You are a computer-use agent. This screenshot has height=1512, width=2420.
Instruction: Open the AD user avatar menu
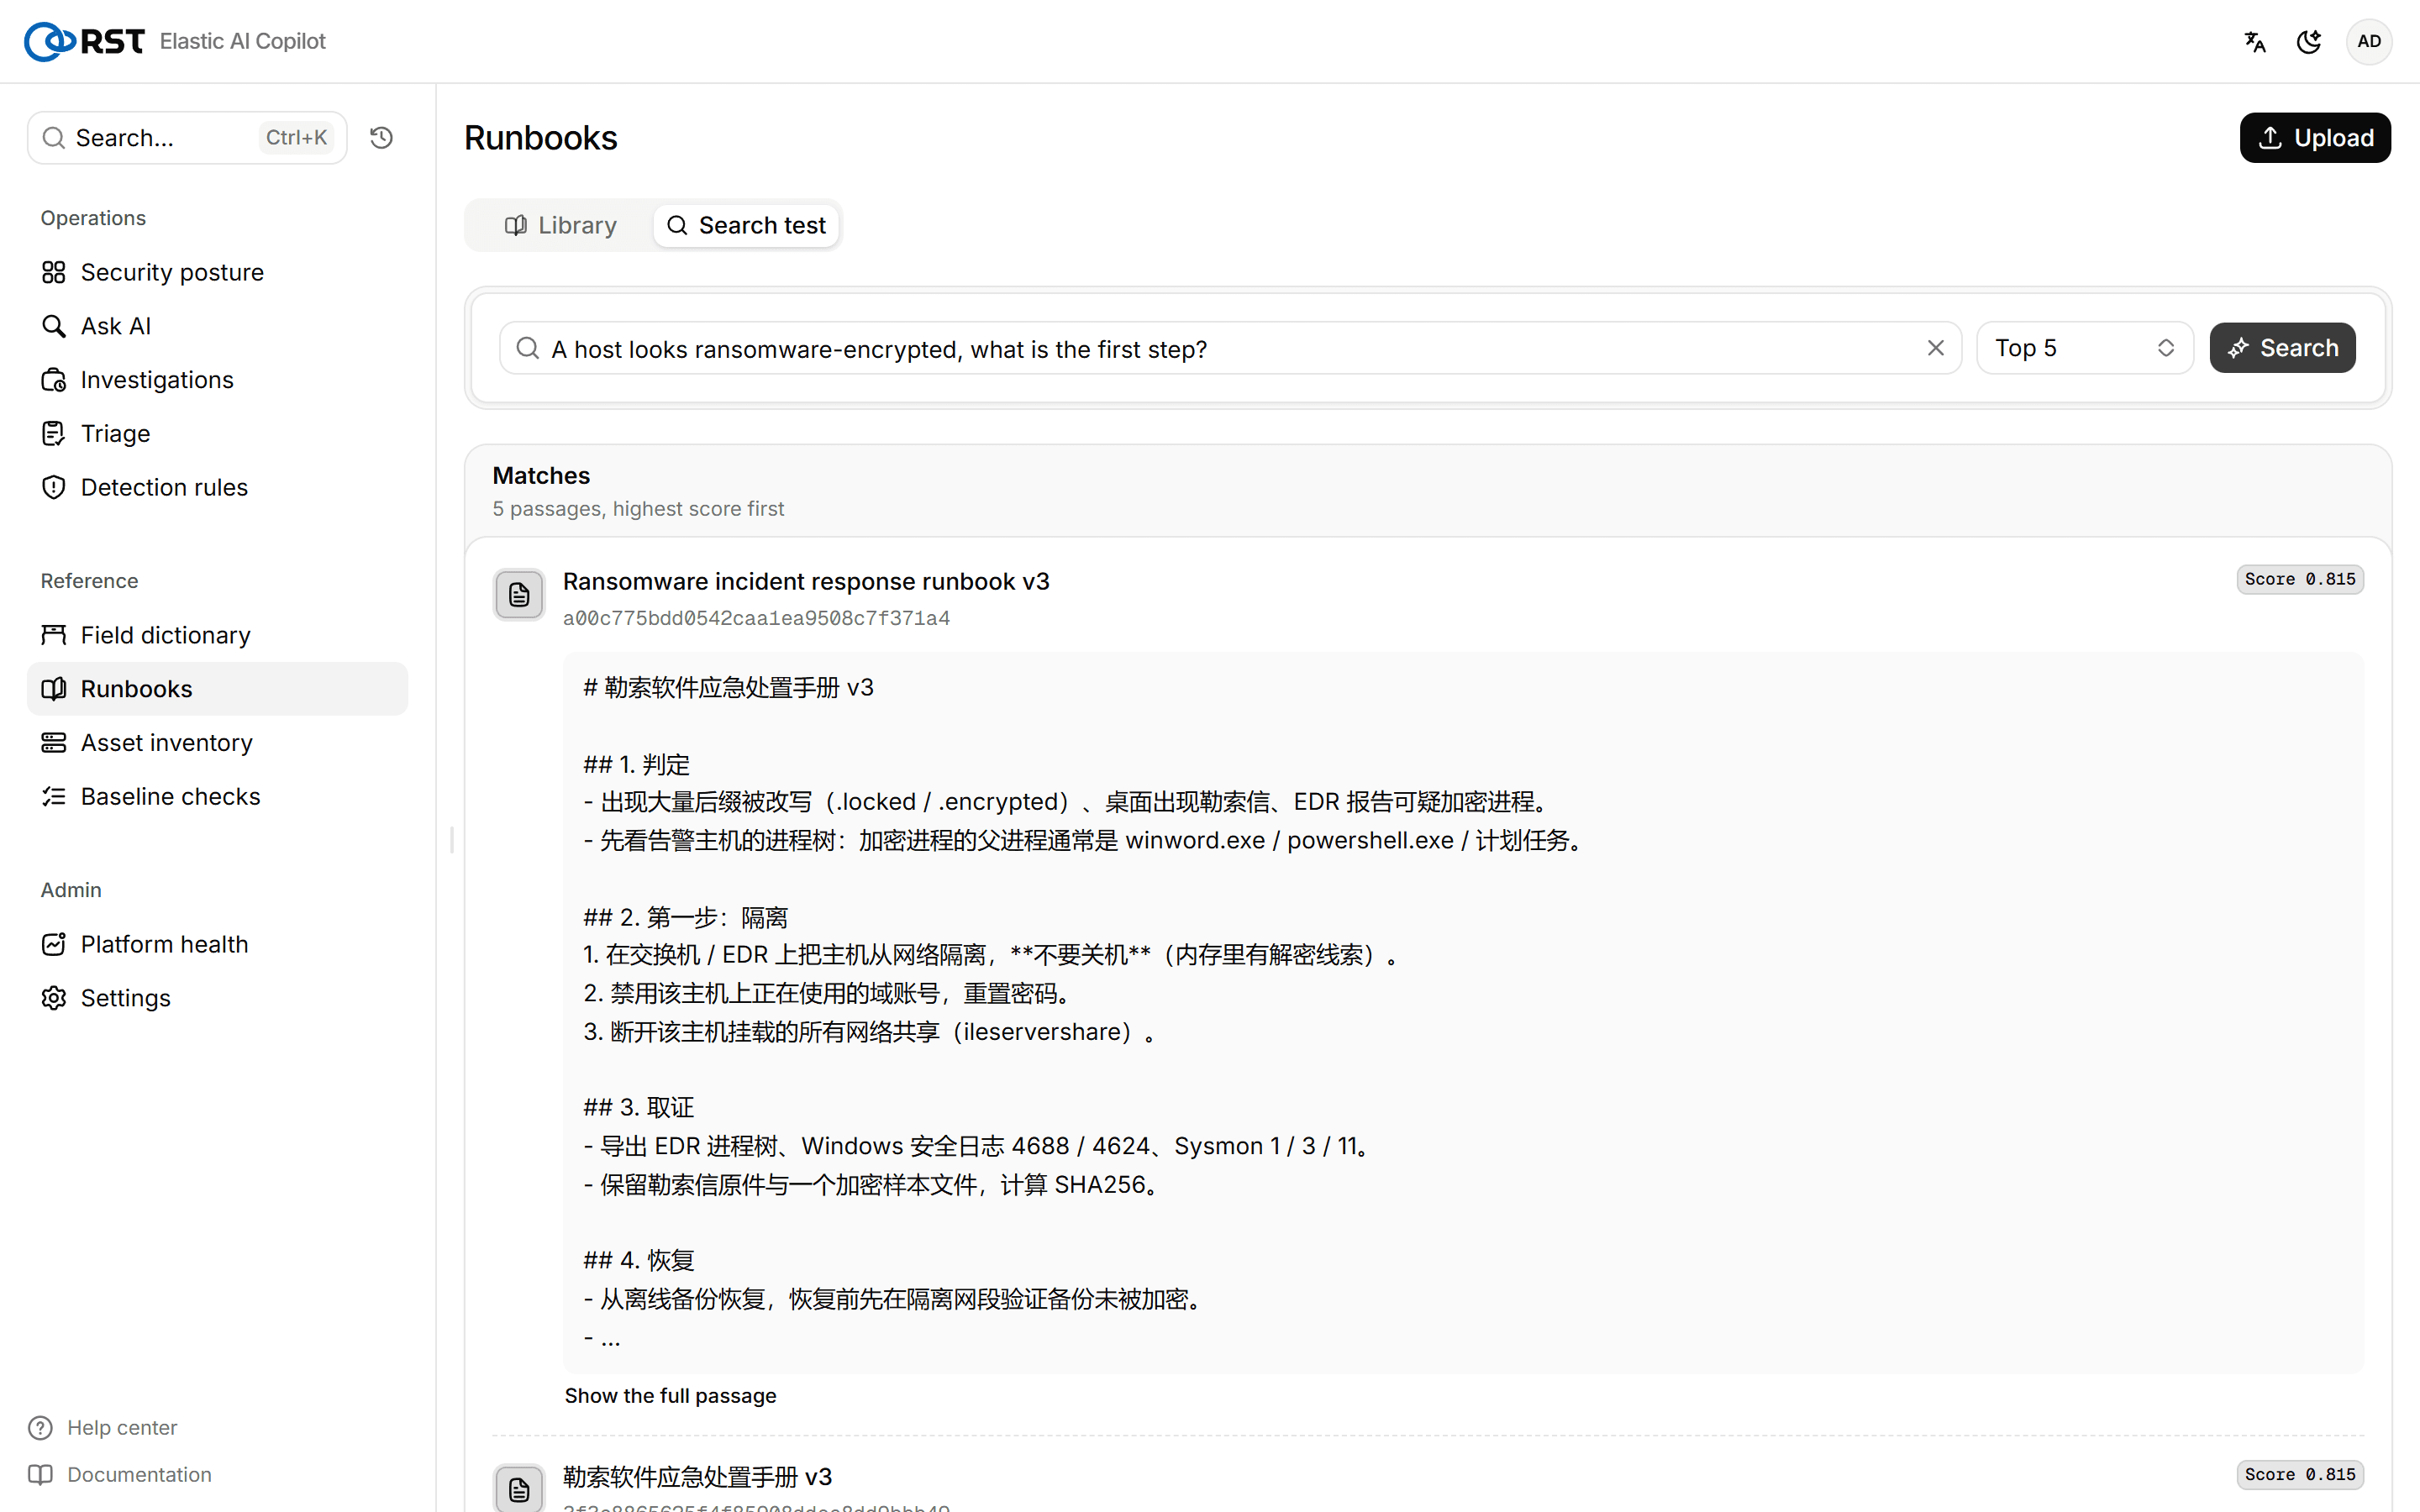[x=2368, y=41]
